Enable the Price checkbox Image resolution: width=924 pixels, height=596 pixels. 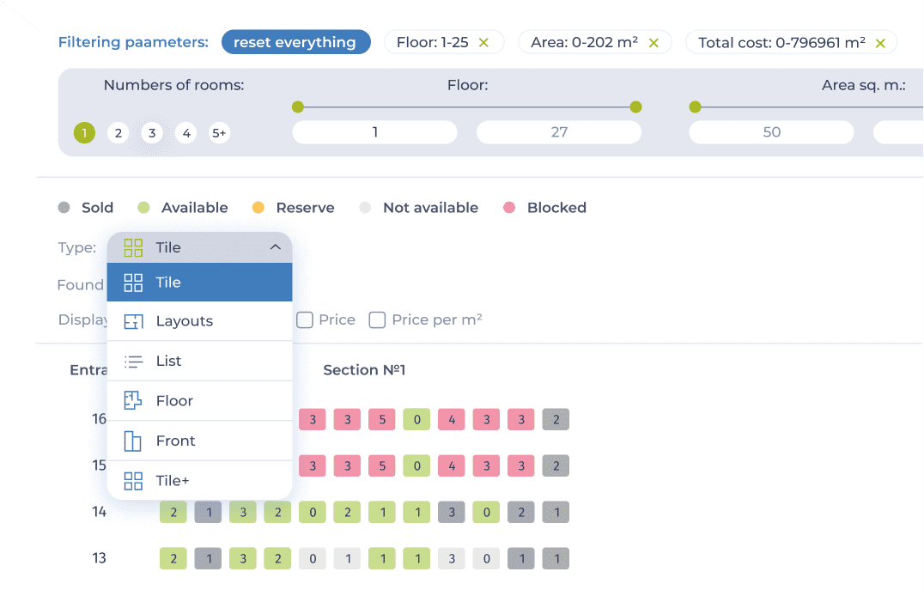pos(305,320)
